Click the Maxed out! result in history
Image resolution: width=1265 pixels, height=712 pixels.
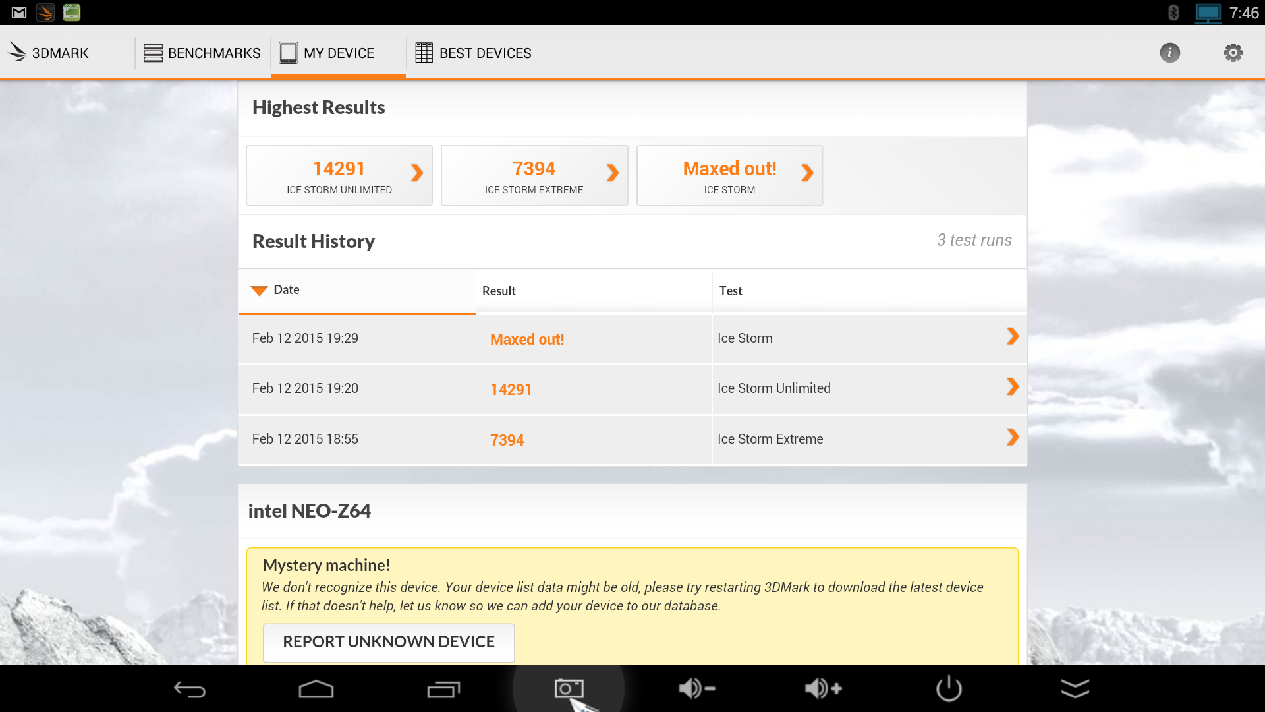click(527, 340)
